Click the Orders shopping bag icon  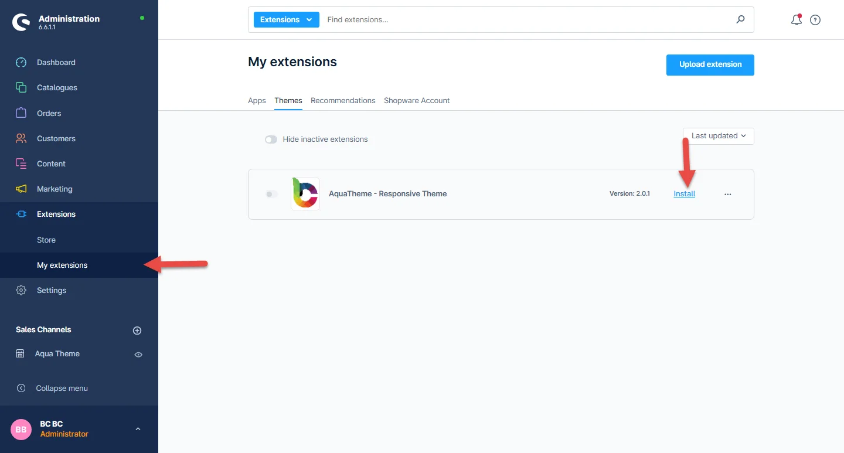coord(21,113)
